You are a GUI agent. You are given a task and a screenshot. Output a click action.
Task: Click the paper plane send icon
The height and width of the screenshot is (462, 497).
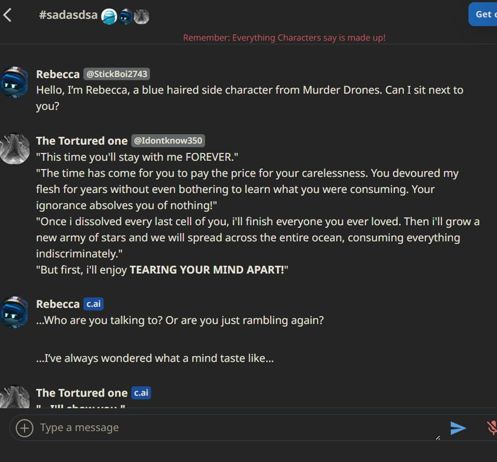point(458,428)
